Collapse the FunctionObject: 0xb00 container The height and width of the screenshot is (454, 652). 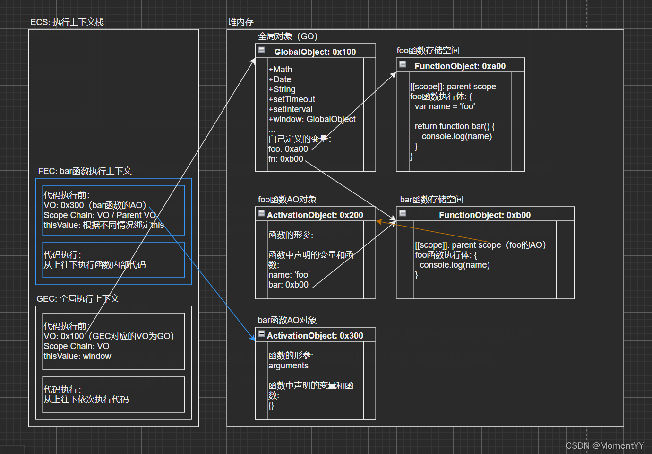[403, 213]
